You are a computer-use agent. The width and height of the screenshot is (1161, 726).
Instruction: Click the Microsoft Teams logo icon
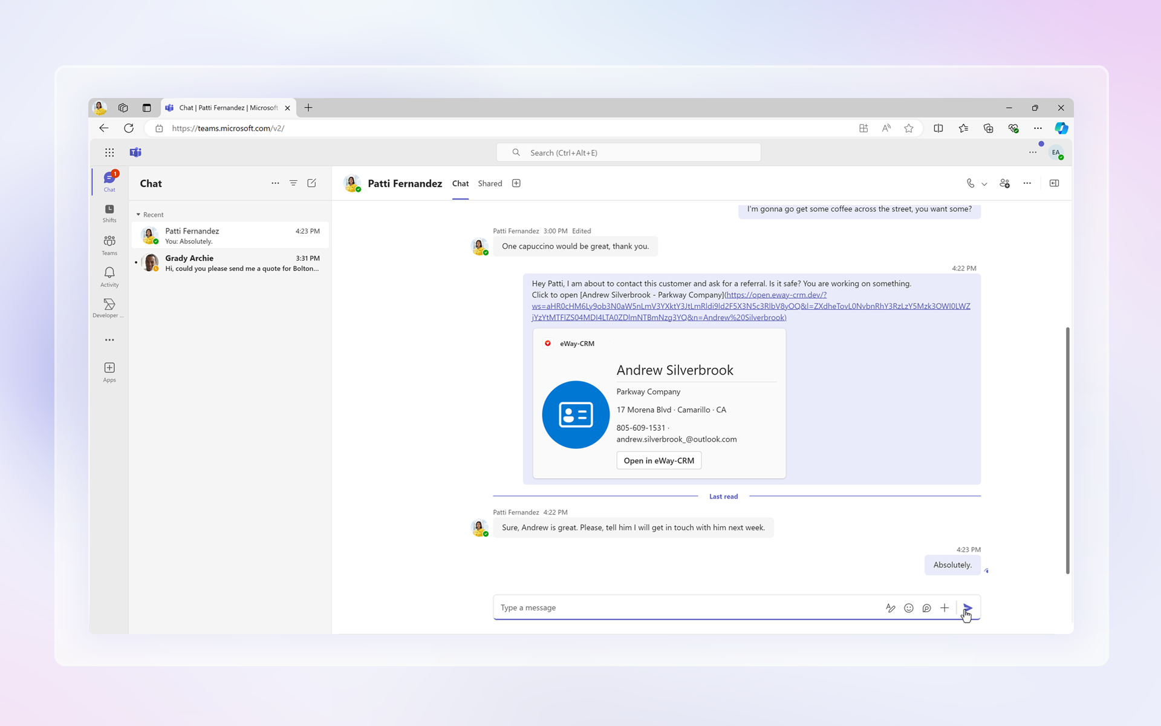click(135, 152)
